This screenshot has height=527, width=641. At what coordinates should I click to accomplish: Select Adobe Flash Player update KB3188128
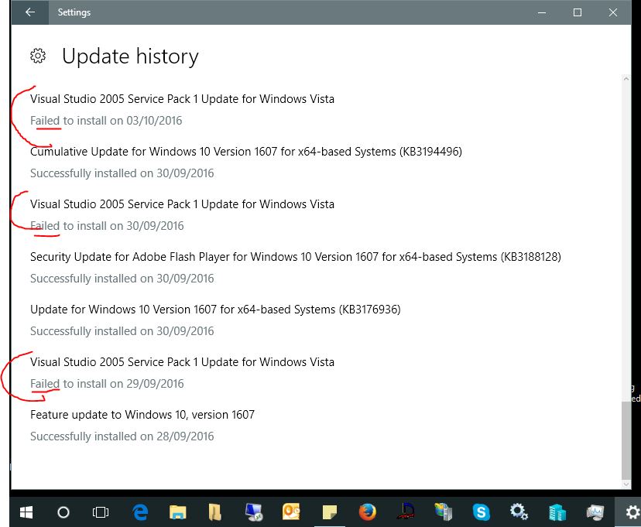pos(296,257)
